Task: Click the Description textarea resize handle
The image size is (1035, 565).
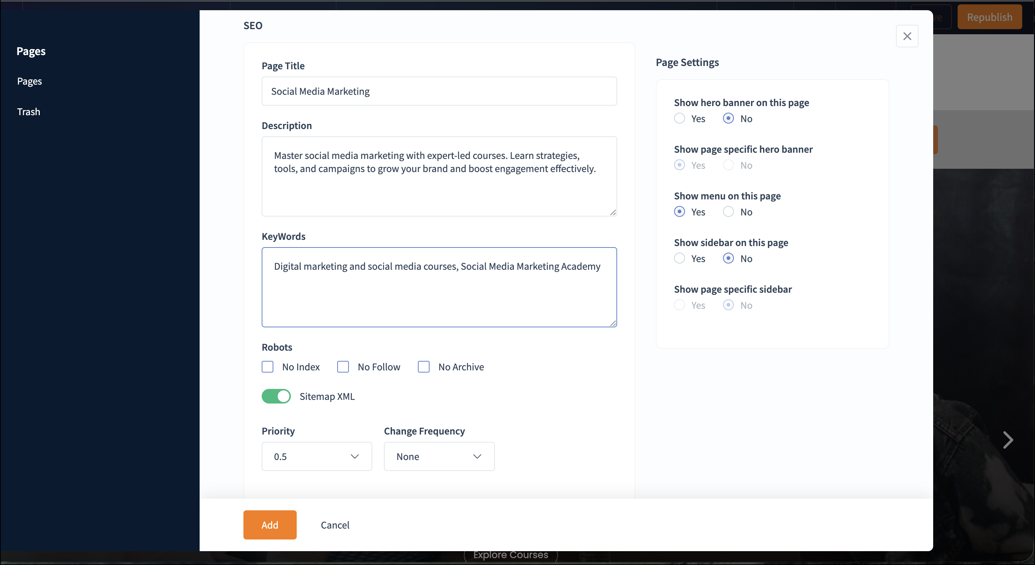Action: tap(613, 212)
